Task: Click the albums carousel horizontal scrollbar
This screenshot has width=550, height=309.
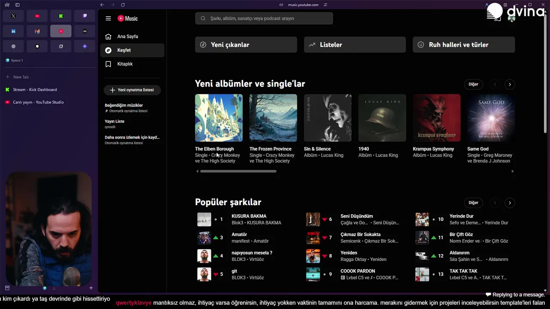Action: (238, 171)
